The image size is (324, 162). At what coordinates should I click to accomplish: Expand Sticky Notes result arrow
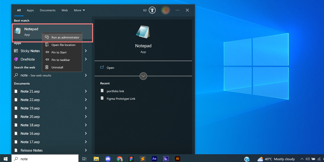click(86, 51)
